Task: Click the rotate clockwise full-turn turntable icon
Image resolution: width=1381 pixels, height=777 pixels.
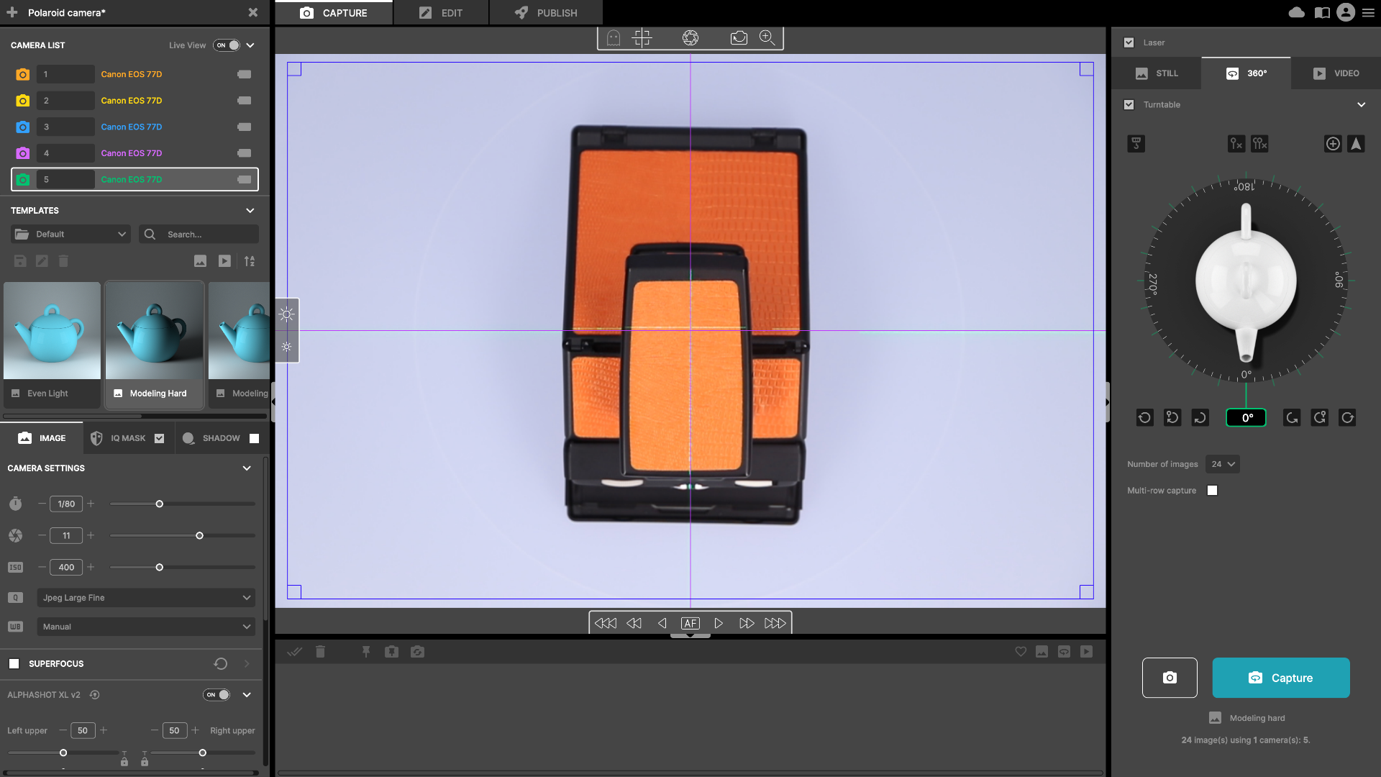Action: [x=1347, y=417]
